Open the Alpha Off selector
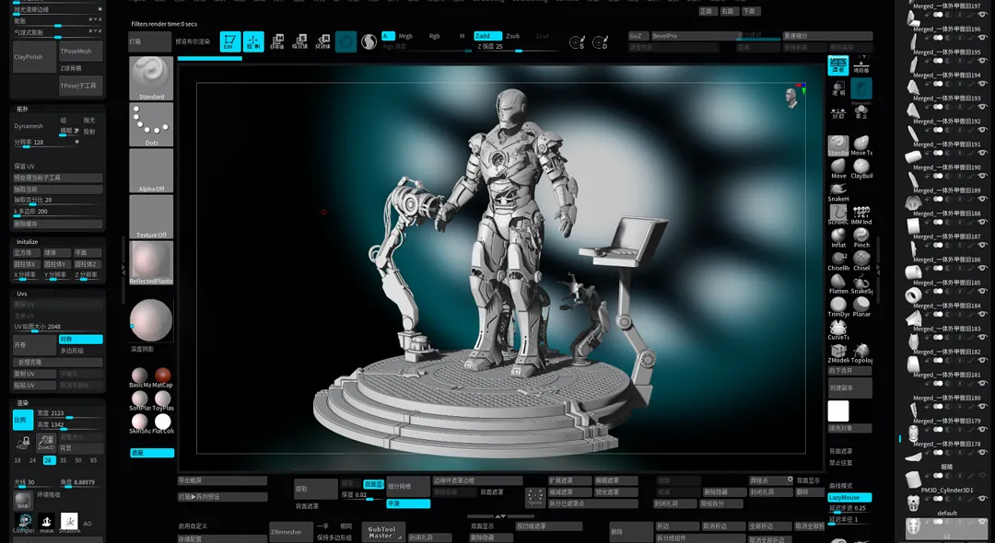This screenshot has height=543, width=995. click(x=151, y=170)
